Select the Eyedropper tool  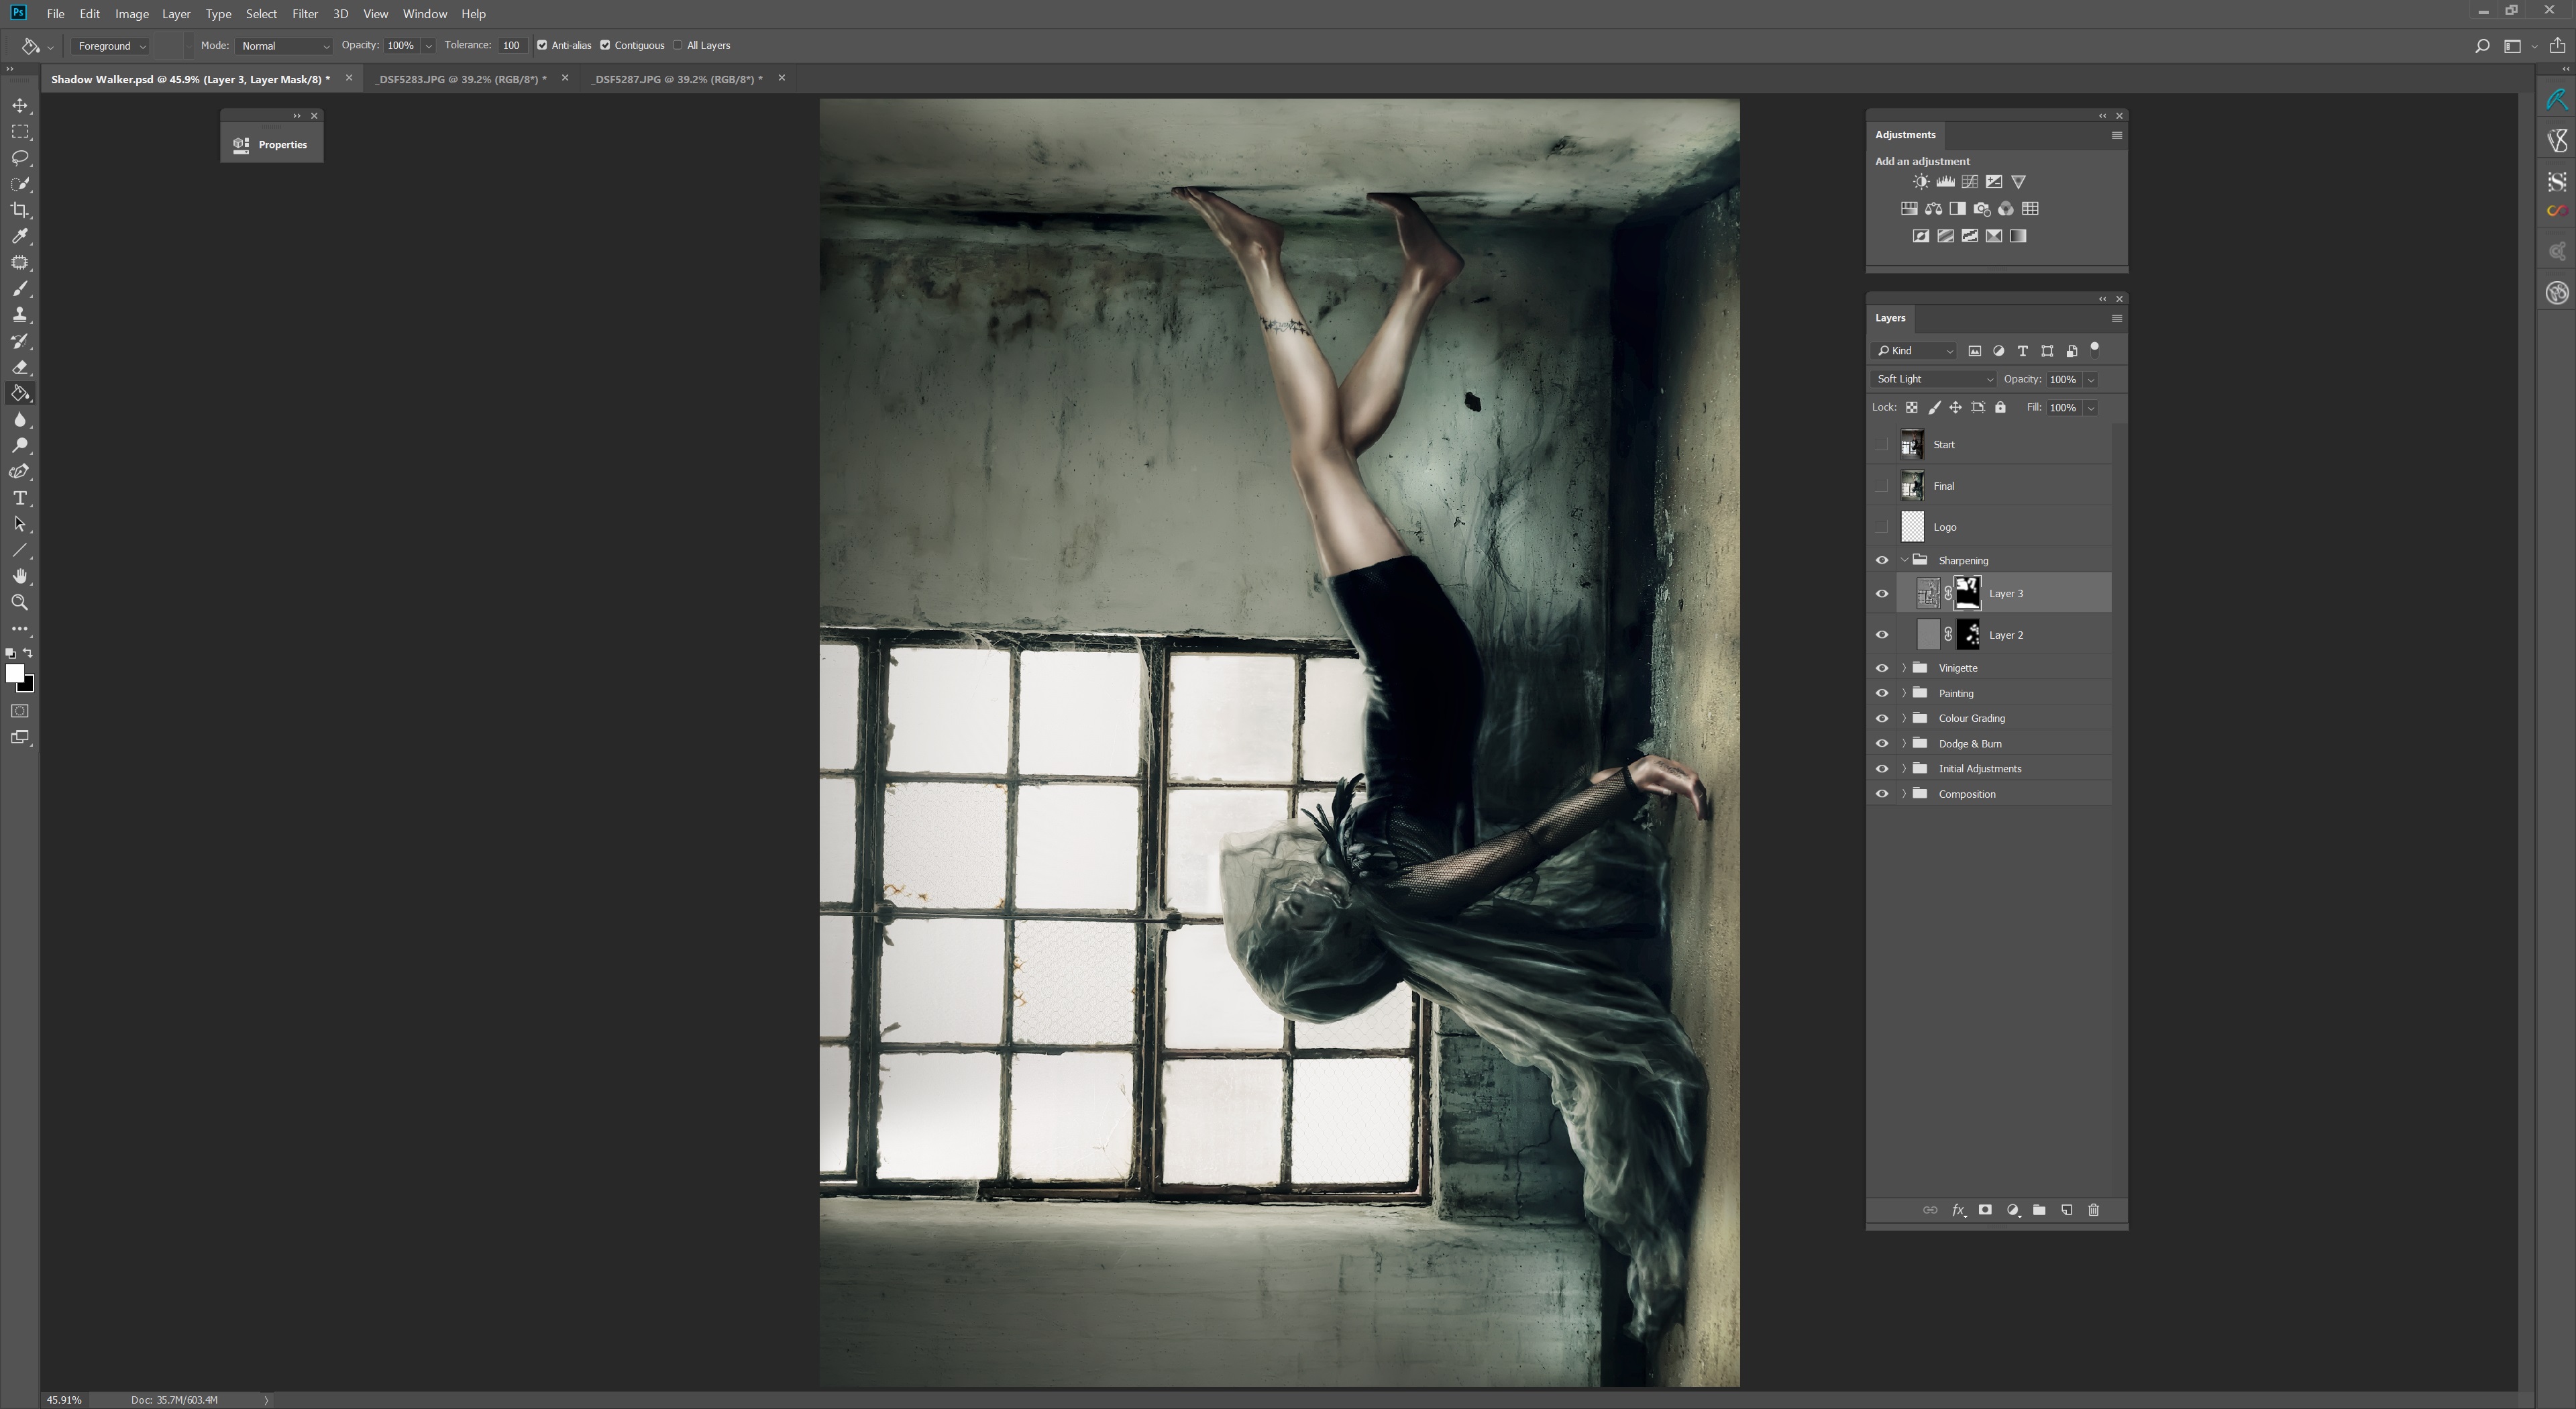click(20, 236)
